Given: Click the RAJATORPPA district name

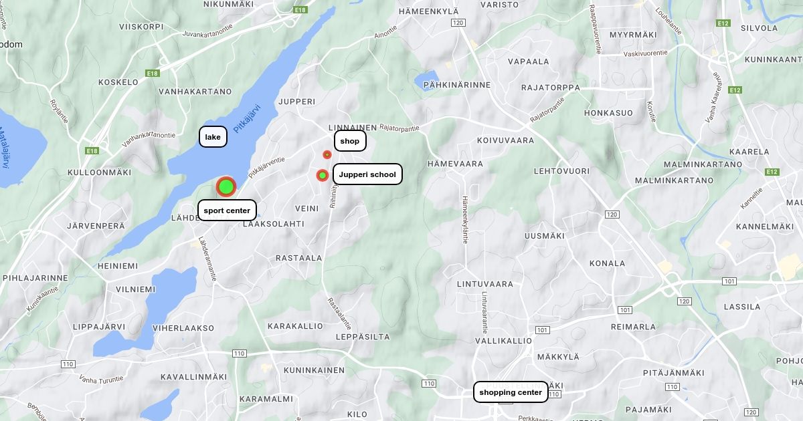Looking at the screenshot, I should pyautogui.click(x=551, y=88).
